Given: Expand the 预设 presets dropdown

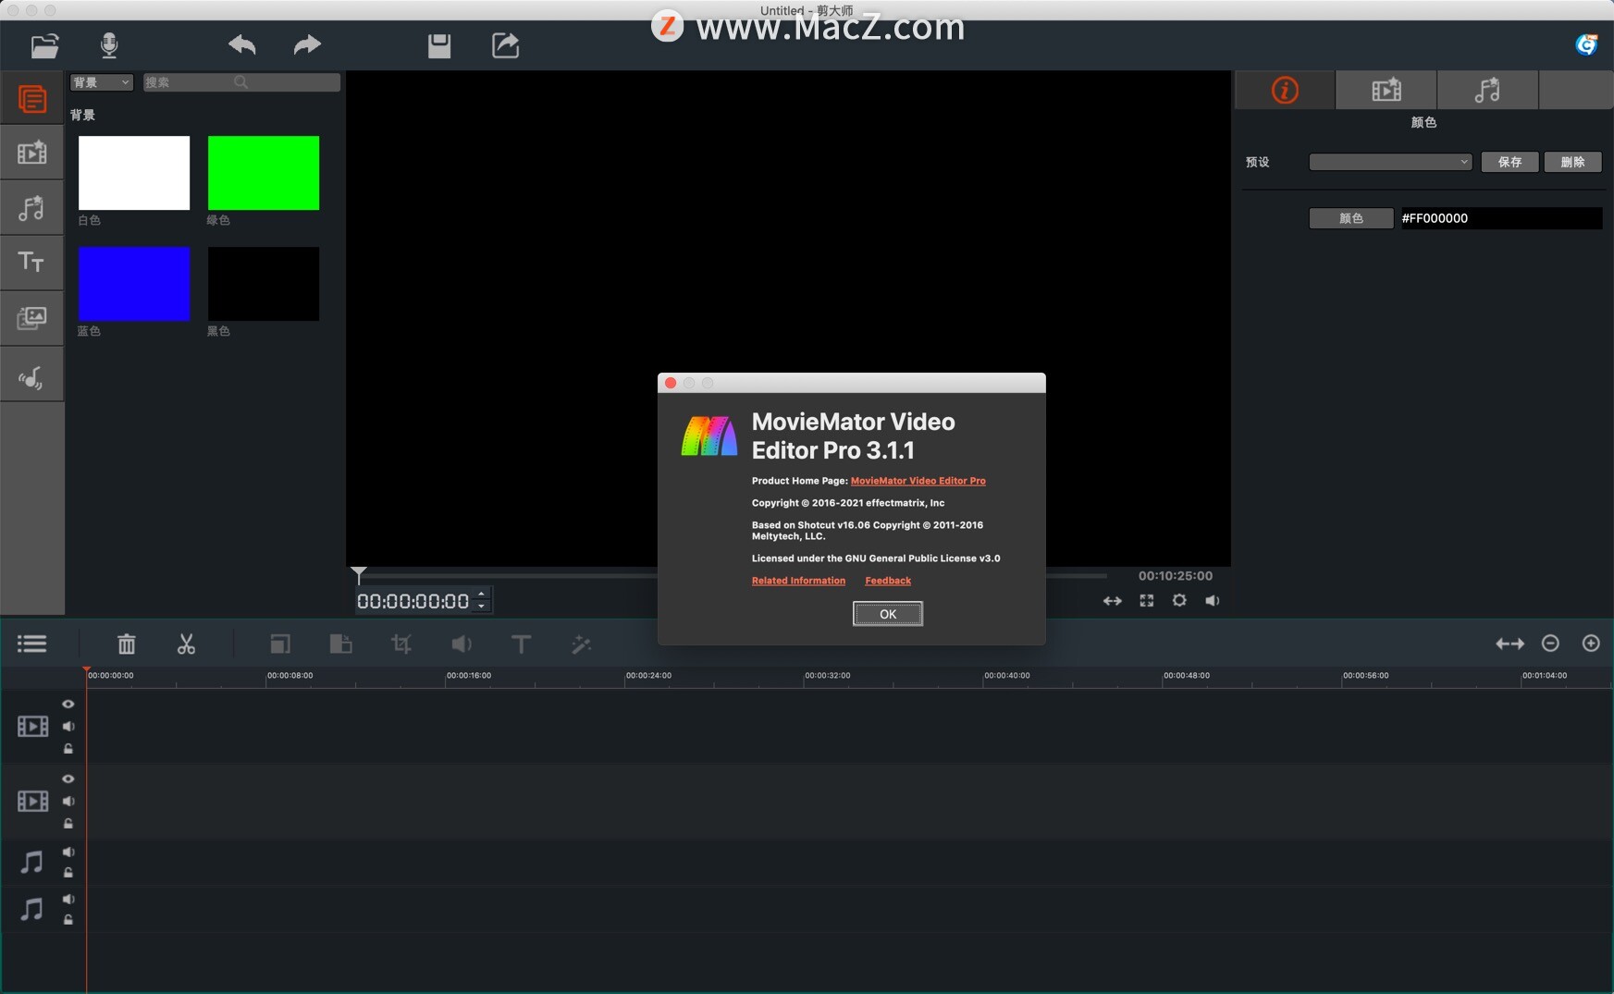Looking at the screenshot, I should click(1389, 161).
